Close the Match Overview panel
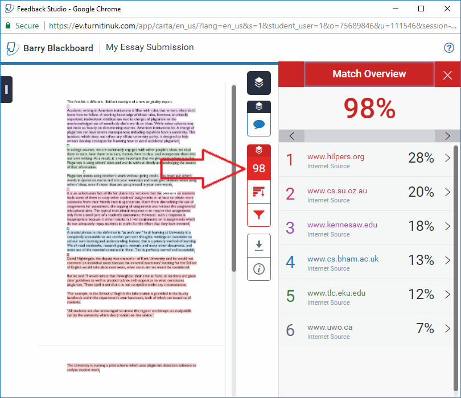 (446, 74)
